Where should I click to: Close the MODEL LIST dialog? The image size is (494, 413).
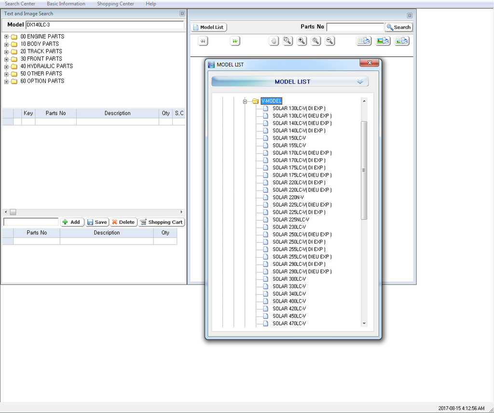click(370, 63)
